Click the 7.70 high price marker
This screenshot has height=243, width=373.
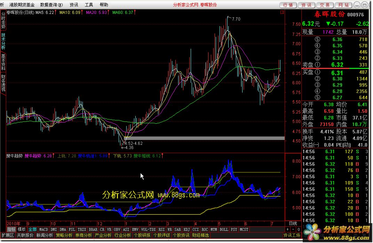point(236,19)
